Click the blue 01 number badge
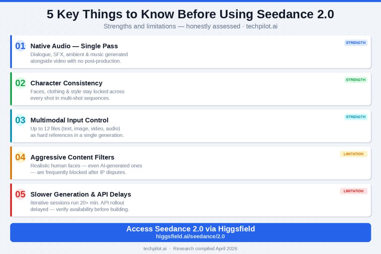This screenshot has width=381, height=254. coord(20,46)
